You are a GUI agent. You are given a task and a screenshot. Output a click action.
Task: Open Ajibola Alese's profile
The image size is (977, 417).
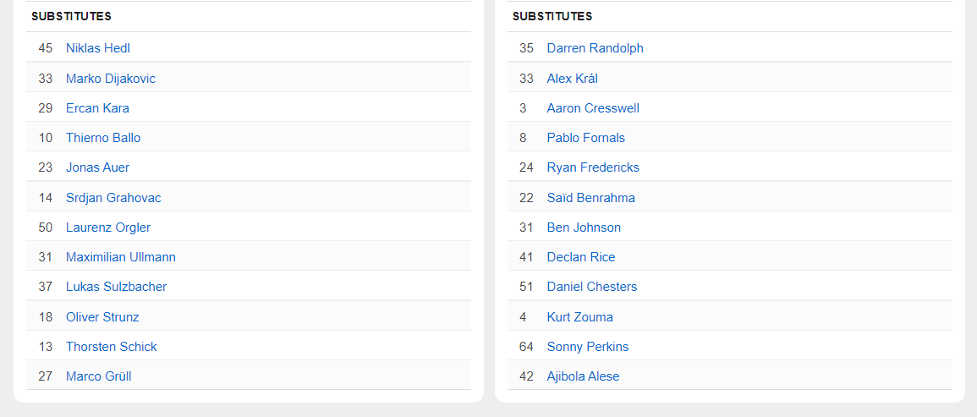[583, 376]
